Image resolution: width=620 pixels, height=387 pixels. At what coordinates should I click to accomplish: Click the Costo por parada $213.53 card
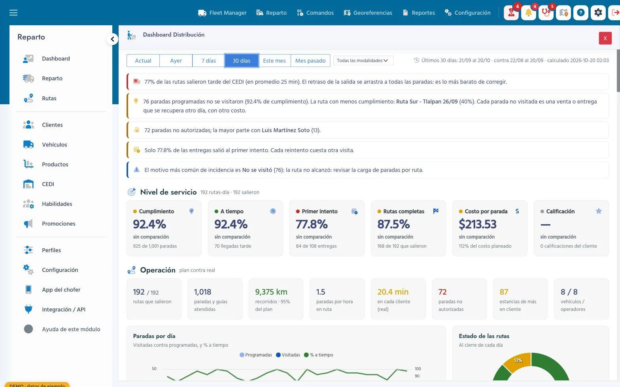490,228
